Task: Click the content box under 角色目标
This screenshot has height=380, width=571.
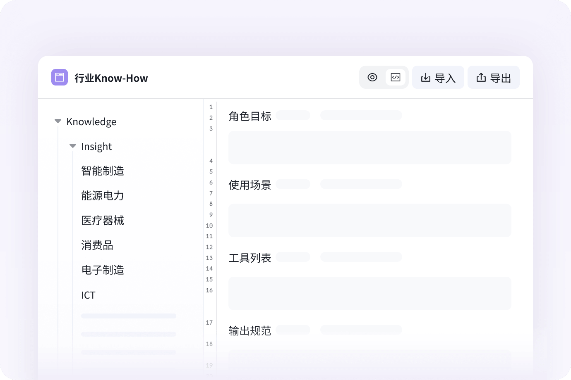Action: pos(370,147)
